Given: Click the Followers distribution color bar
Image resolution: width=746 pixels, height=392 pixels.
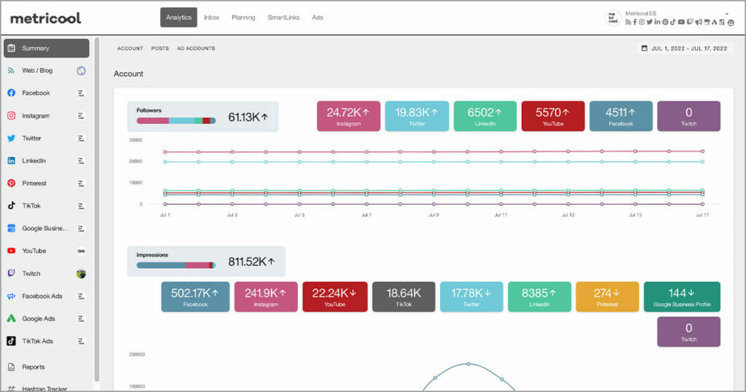Looking at the screenshot, I should [x=176, y=120].
